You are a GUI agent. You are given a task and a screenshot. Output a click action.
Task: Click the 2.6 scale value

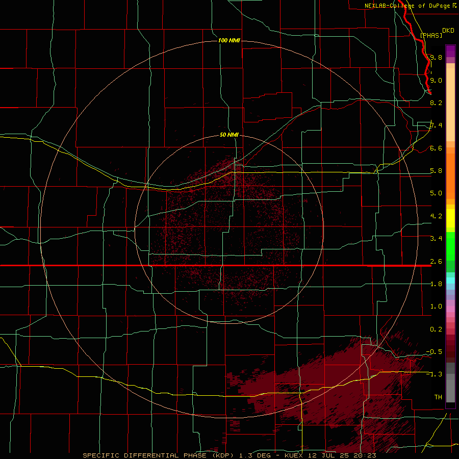tap(436, 262)
